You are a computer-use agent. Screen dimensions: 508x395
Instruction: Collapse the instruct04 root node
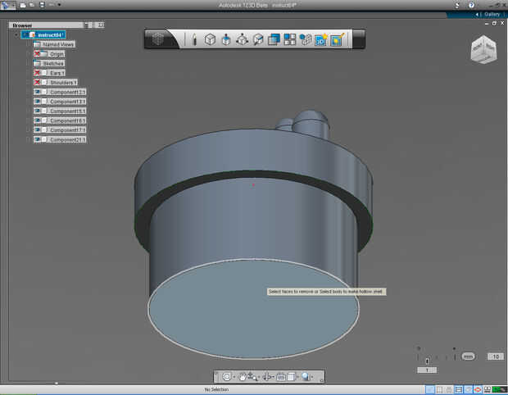[x=16, y=35]
